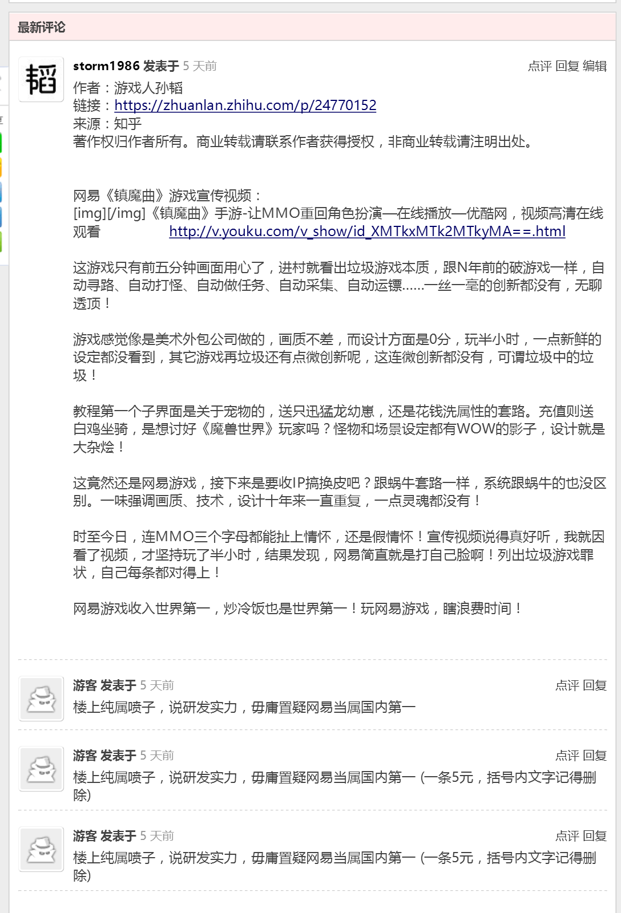Click the first 游客 username
621x913 pixels.
click(x=85, y=685)
